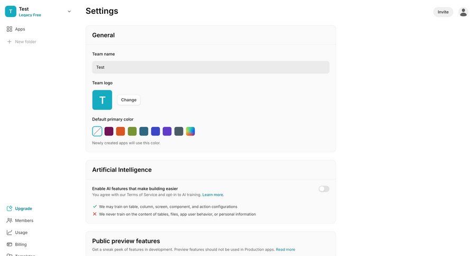Click the Change logo button
Viewport: 476px width, 256px height.
point(129,100)
